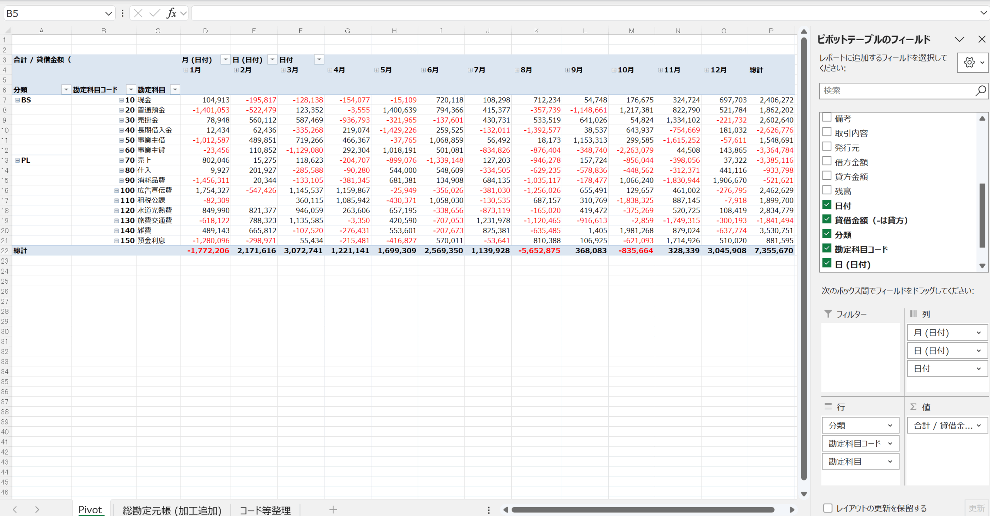Click the fx insert function icon

pos(171,14)
